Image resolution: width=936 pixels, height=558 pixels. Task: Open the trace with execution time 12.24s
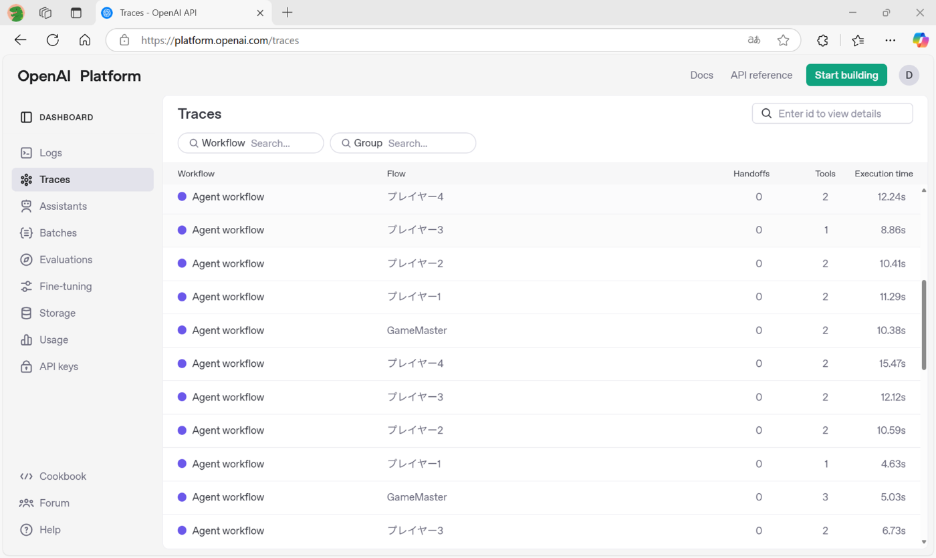(542, 197)
